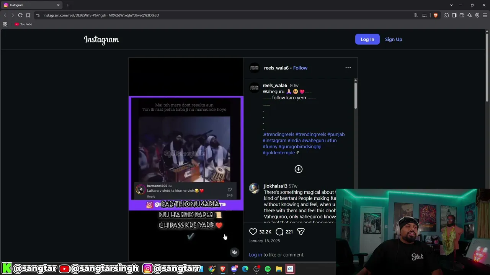The image size is (490, 275).
Task: Reload the page
Action: (20, 15)
